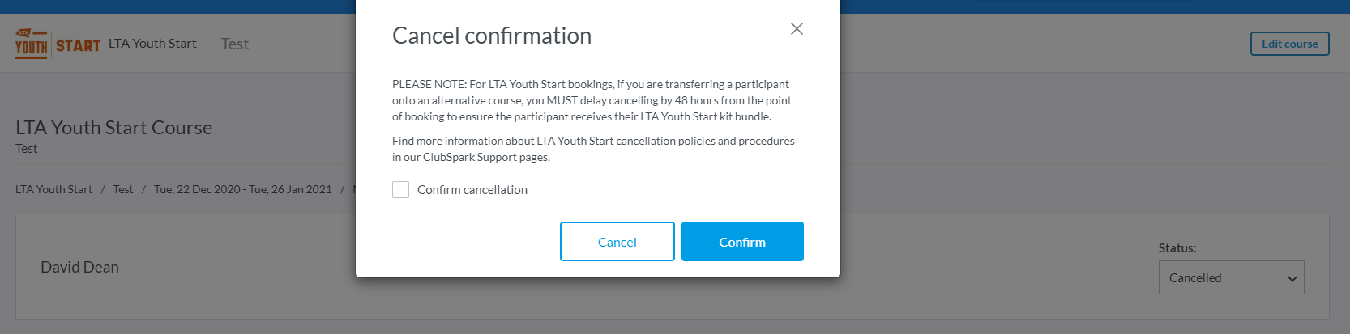This screenshot has height=334, width=1350.
Task: Click the ClubSpark Support pages paragraph
Action: coord(593,149)
